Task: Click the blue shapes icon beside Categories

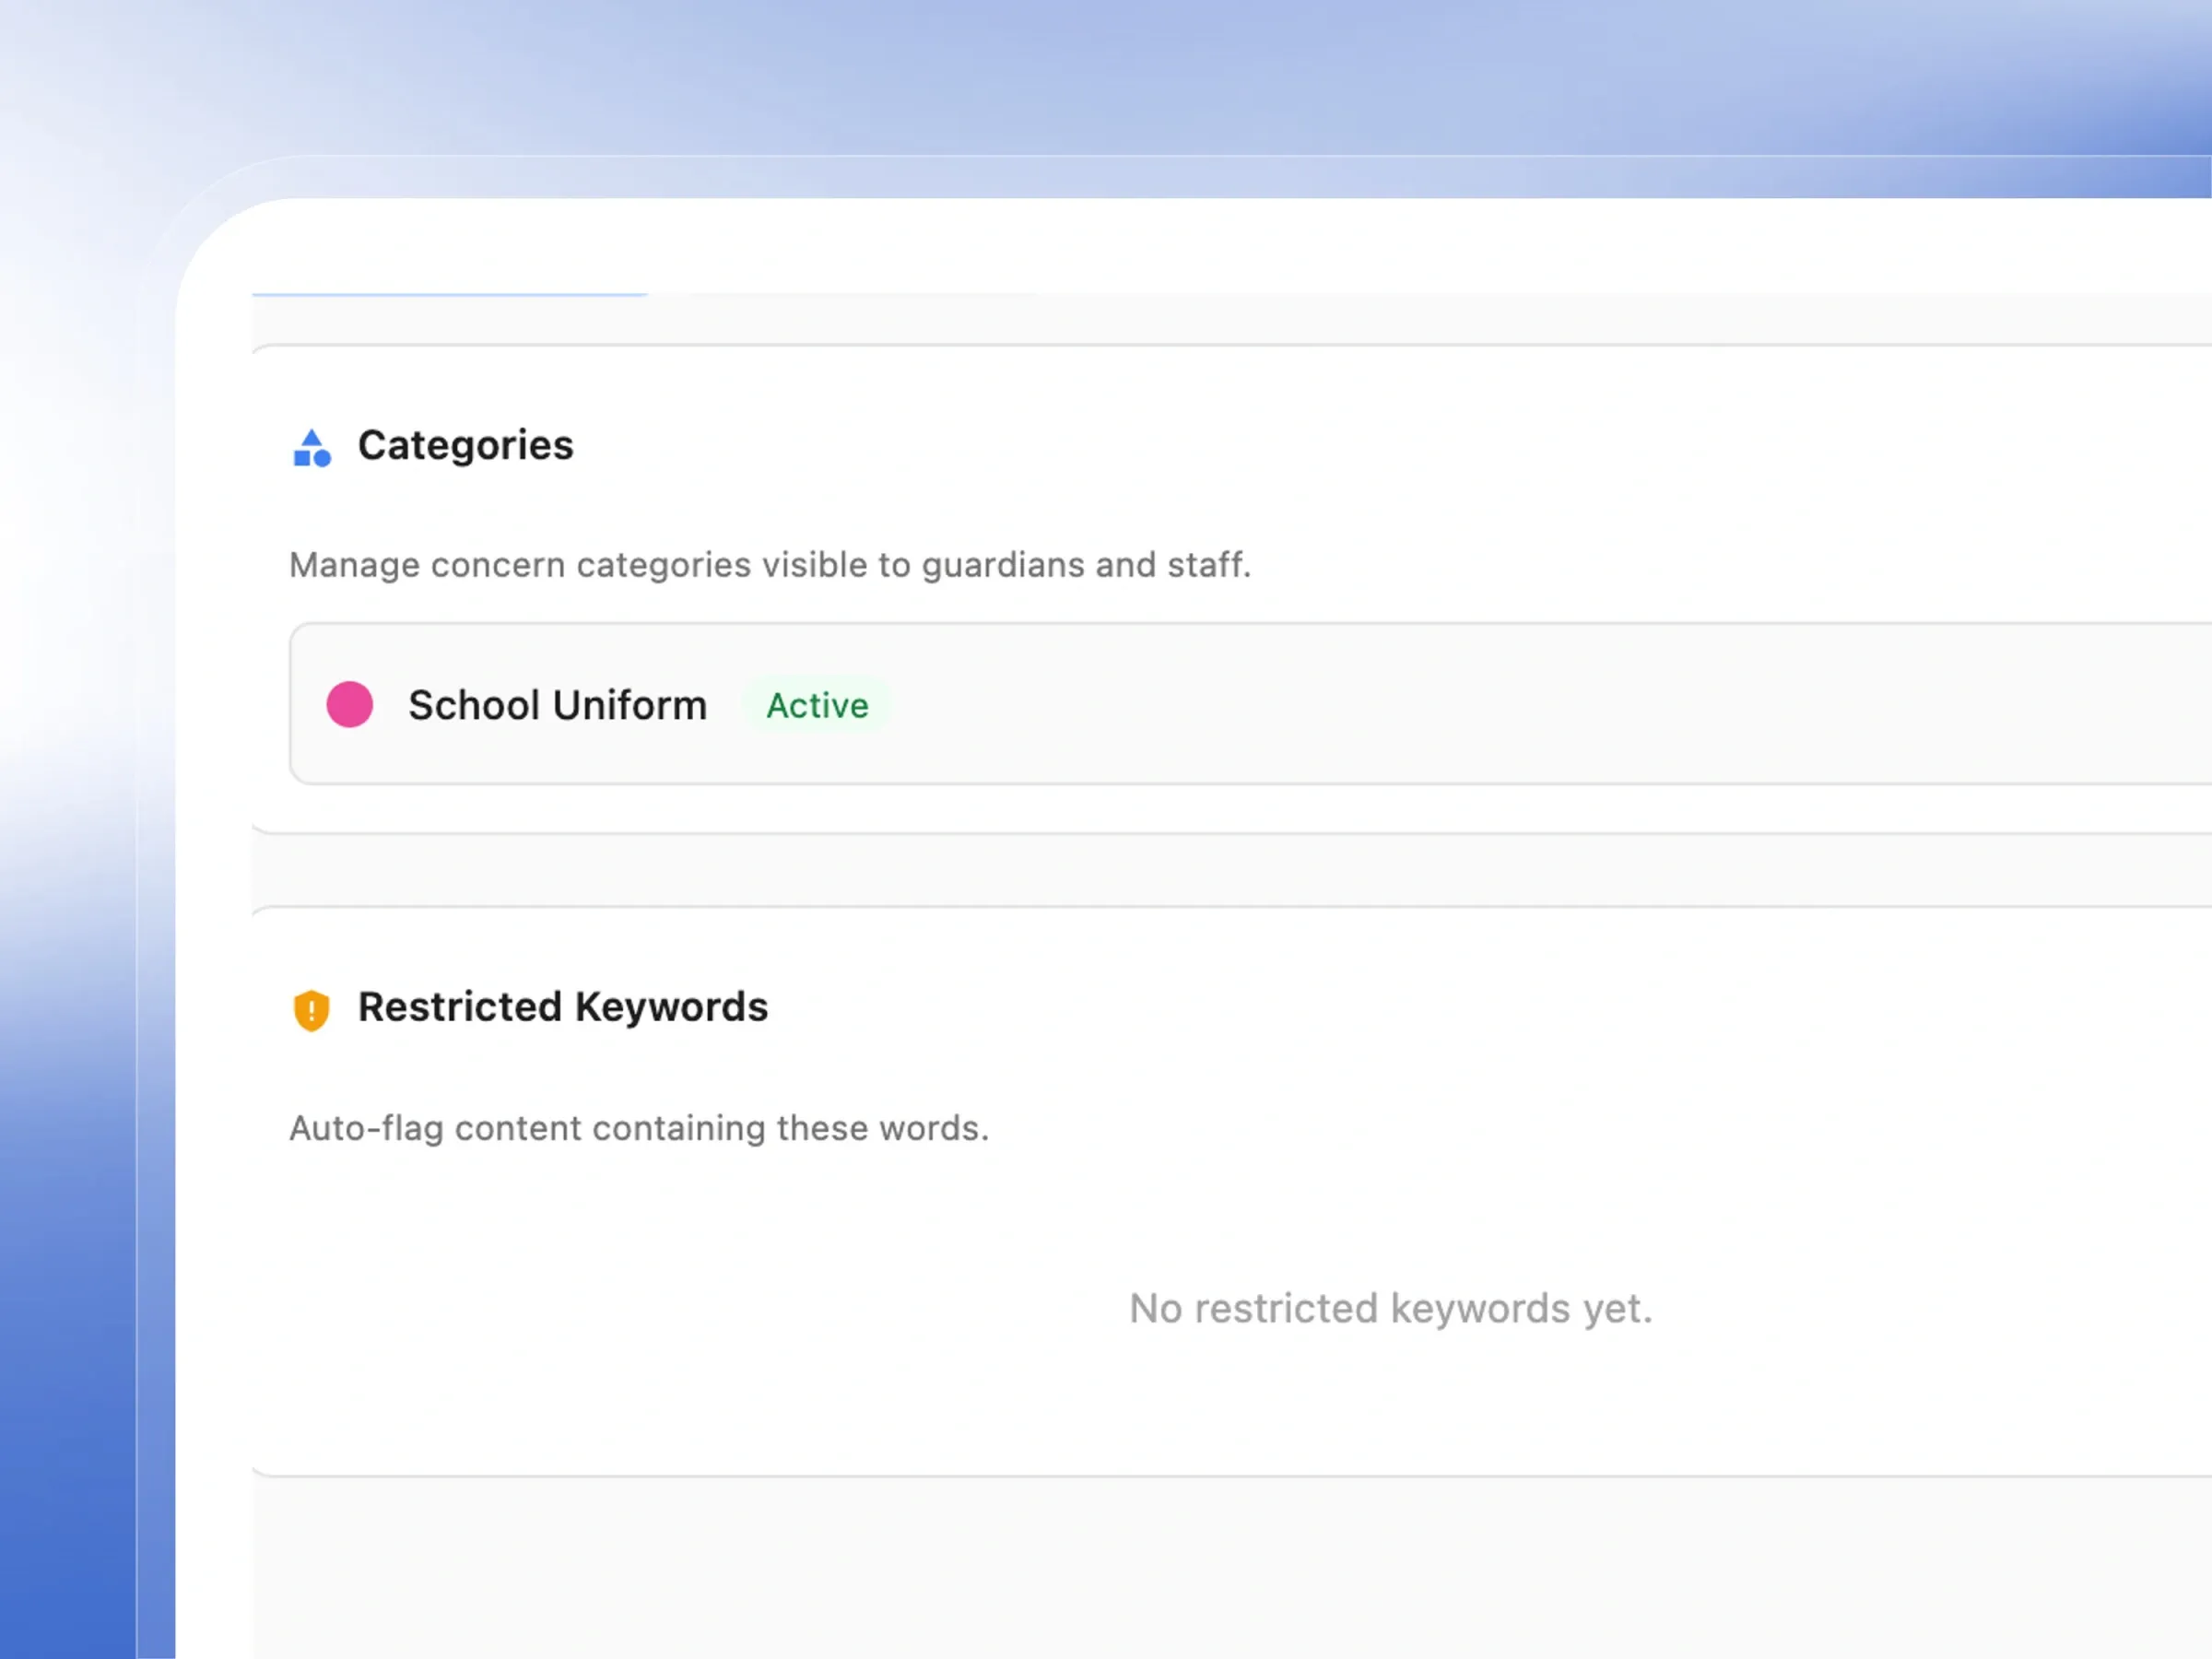Action: [312, 447]
